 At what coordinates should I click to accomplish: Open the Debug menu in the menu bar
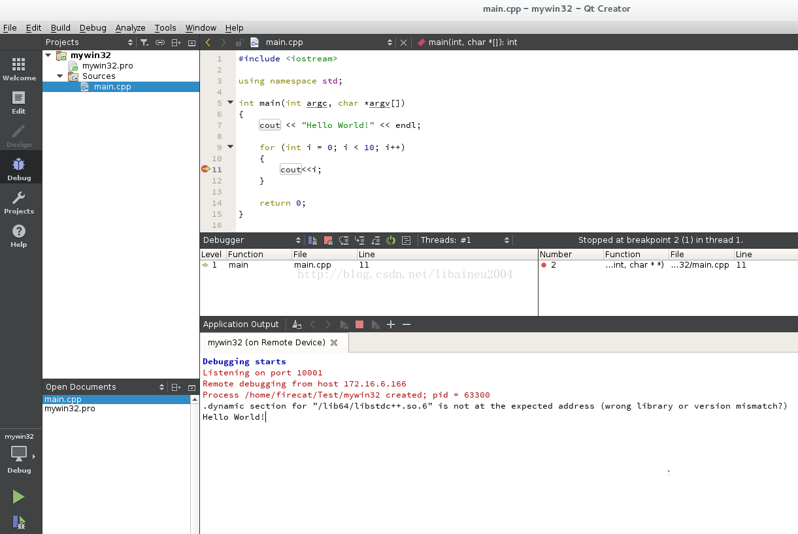click(93, 27)
